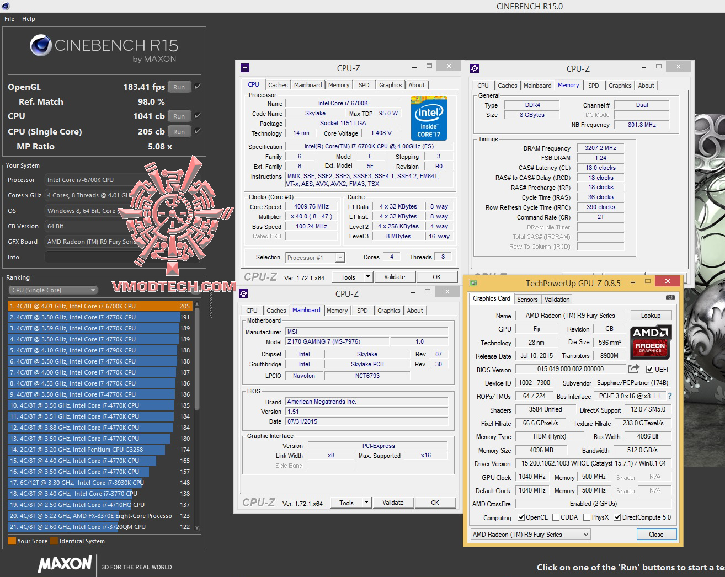Click the Bus Interface question mark icon
The image size is (725, 577).
(x=670, y=396)
